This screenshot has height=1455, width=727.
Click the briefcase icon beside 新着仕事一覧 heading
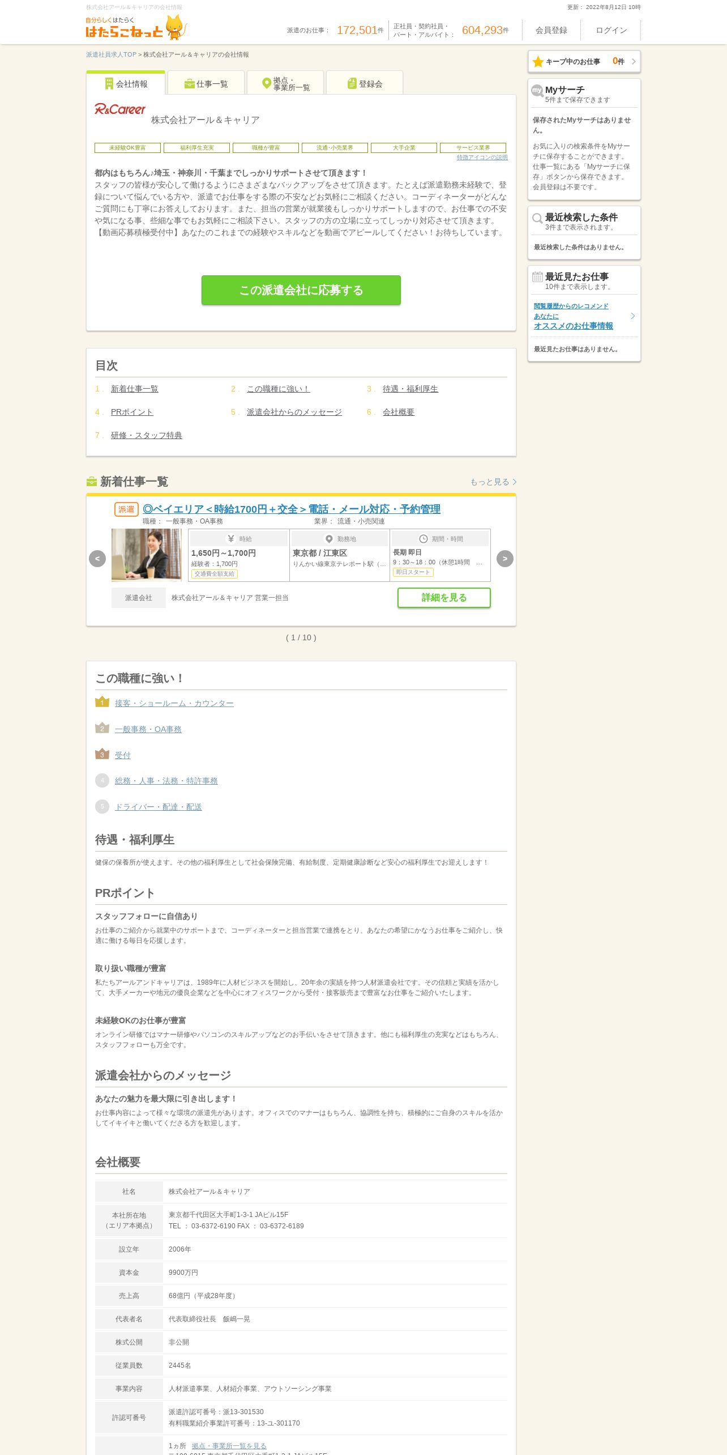[x=92, y=482]
